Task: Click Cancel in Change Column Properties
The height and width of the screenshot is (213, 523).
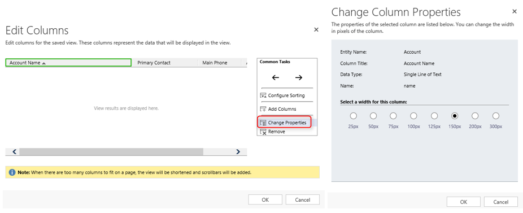Action: coord(501,202)
